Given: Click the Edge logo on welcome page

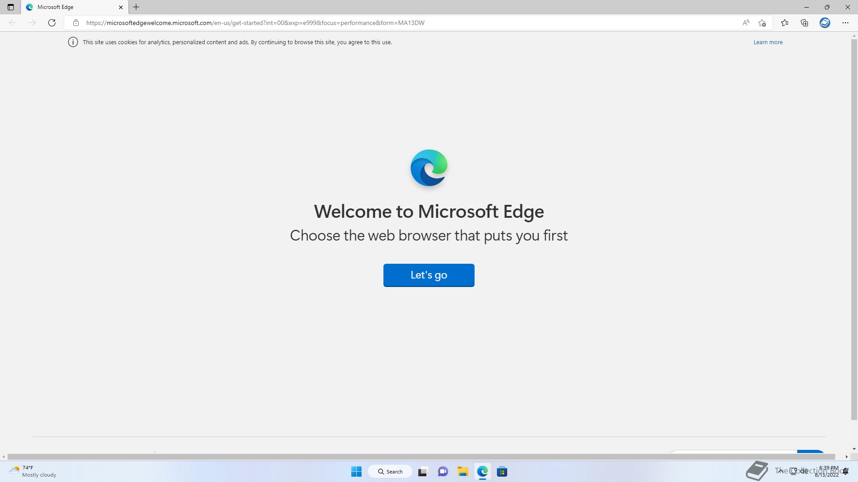Looking at the screenshot, I should [429, 168].
